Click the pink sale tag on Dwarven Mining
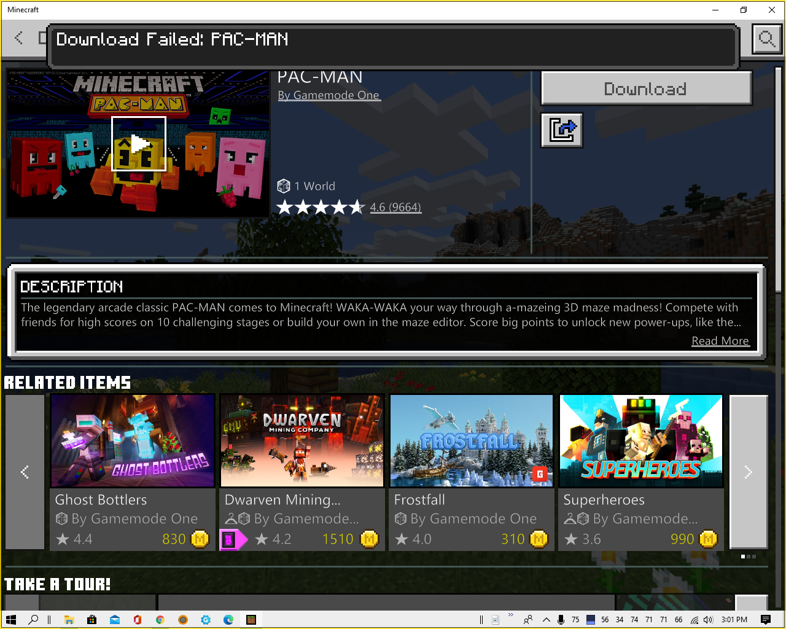The width and height of the screenshot is (786, 629). [x=233, y=540]
